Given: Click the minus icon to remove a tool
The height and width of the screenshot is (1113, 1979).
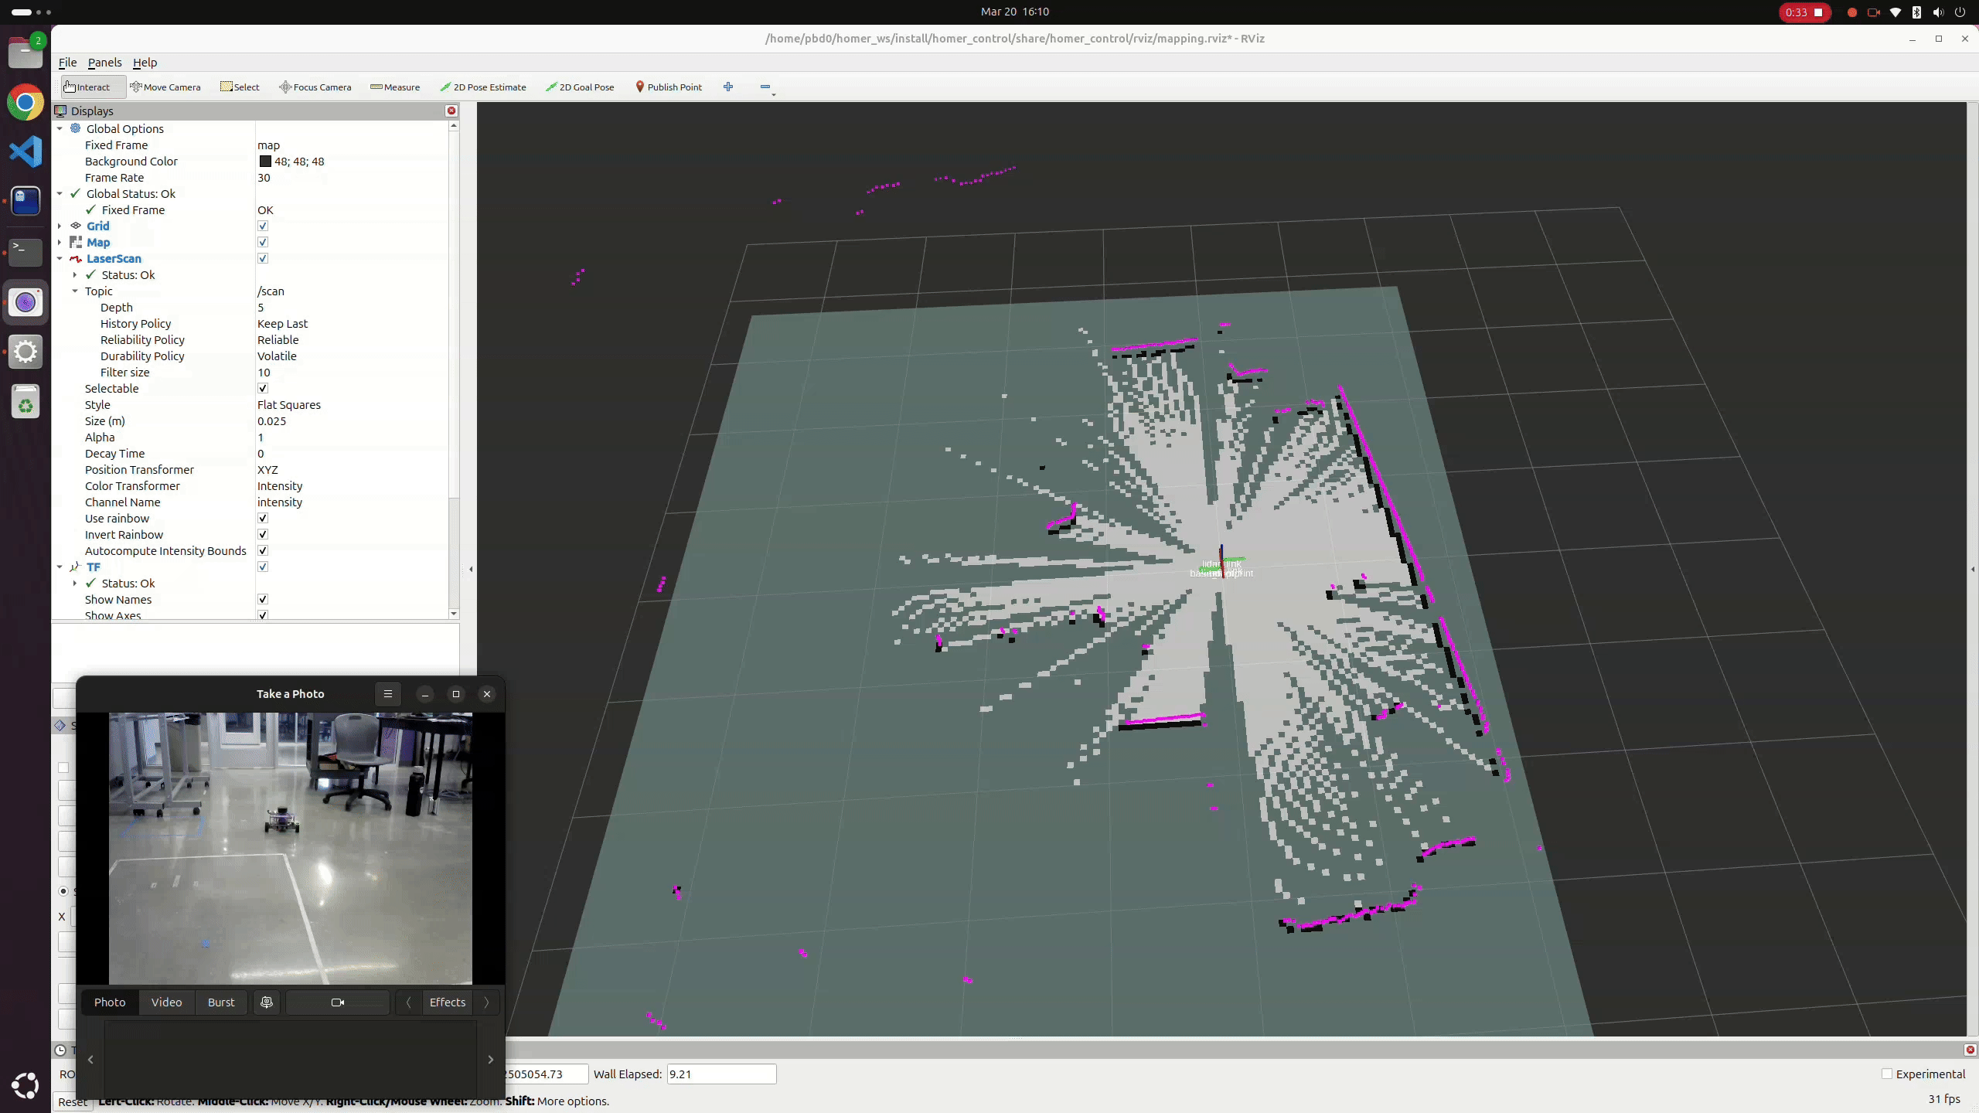Looking at the screenshot, I should [x=765, y=87].
